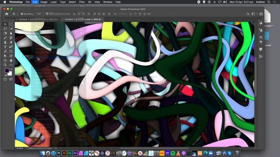Click the Wi-Fi icon in menu bar
The width and height of the screenshot is (280, 157).
(220, 2)
